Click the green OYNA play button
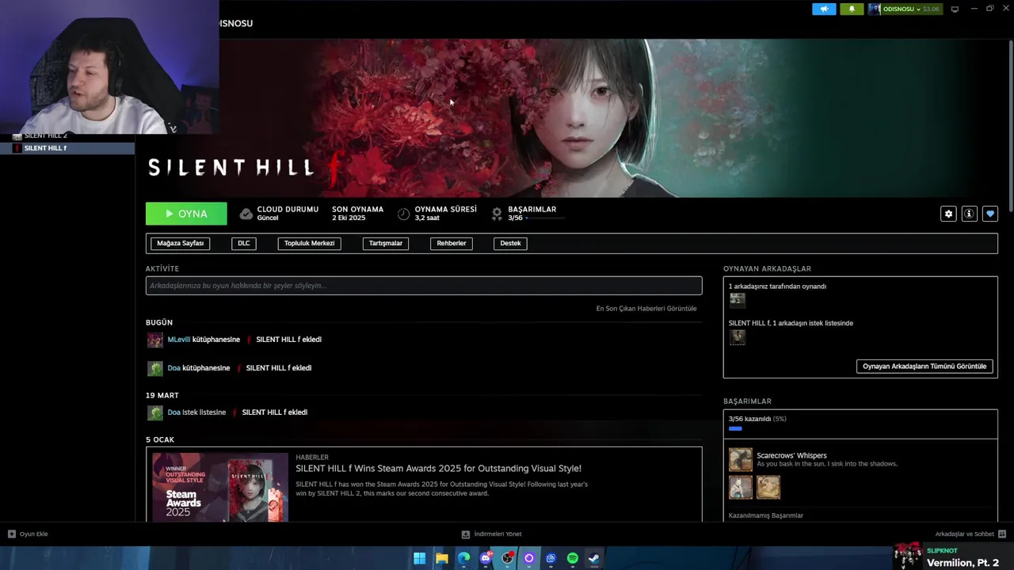This screenshot has width=1014, height=570. point(186,214)
